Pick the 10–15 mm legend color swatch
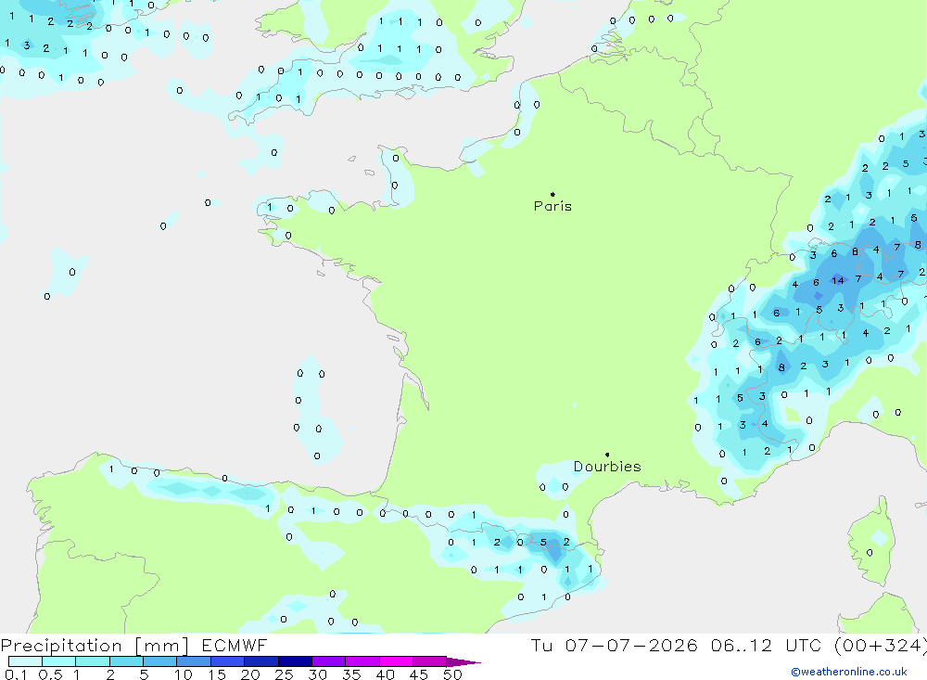 coord(194,661)
